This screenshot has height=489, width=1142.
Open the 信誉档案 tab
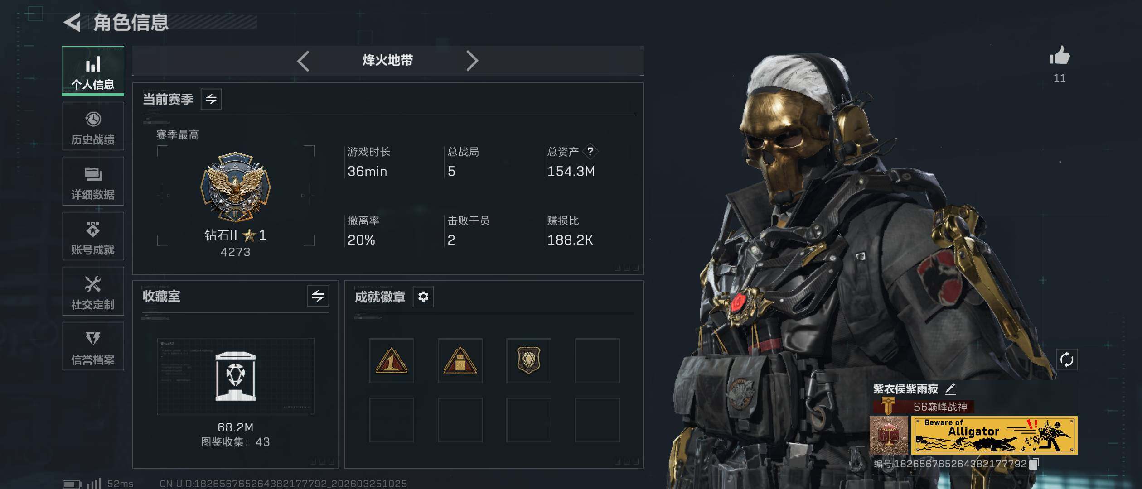(x=93, y=346)
